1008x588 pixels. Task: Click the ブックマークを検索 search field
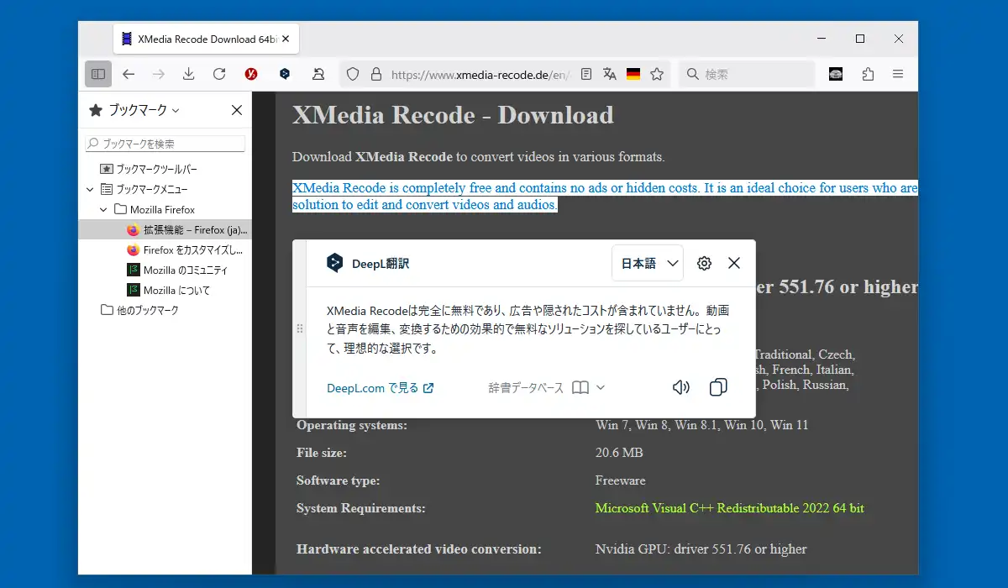click(x=165, y=144)
